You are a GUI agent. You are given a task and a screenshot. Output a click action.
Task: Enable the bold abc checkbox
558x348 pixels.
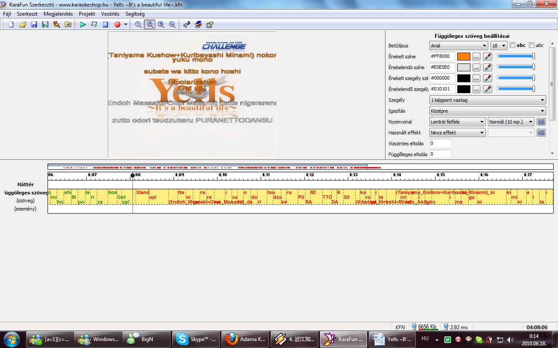(513, 45)
